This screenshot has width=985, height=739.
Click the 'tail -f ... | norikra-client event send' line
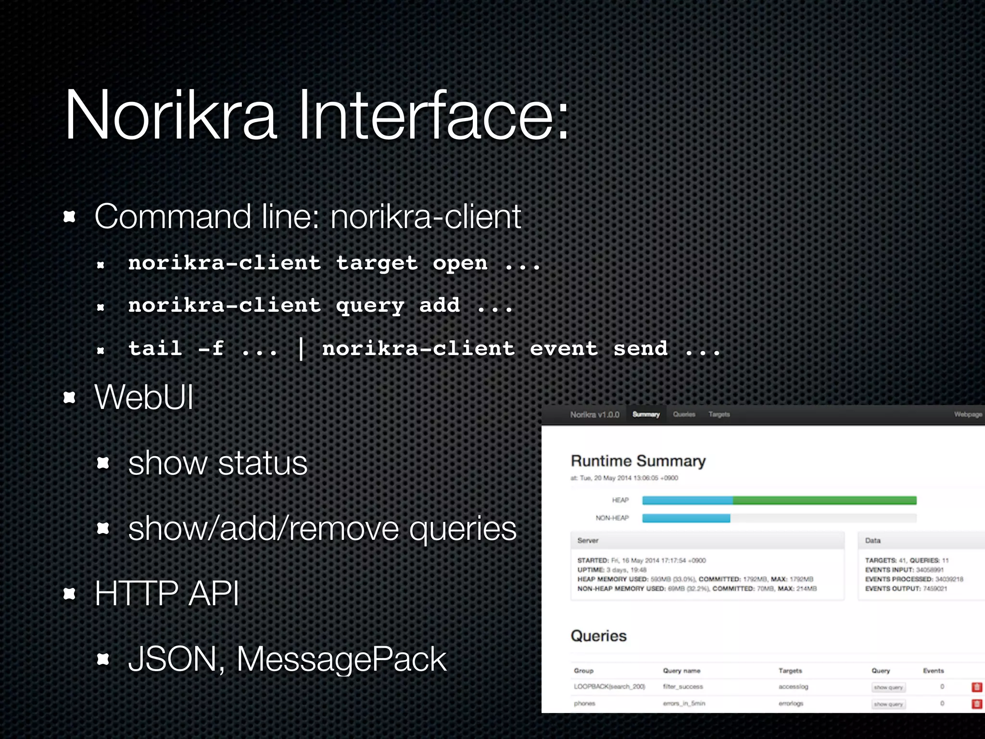pyautogui.click(x=425, y=348)
